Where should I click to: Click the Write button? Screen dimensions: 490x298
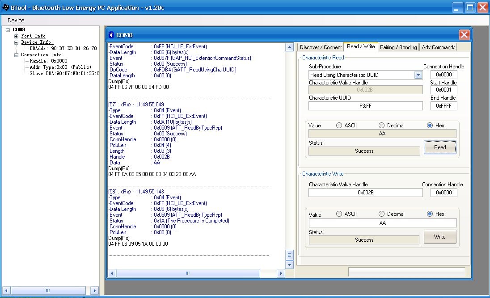point(440,237)
